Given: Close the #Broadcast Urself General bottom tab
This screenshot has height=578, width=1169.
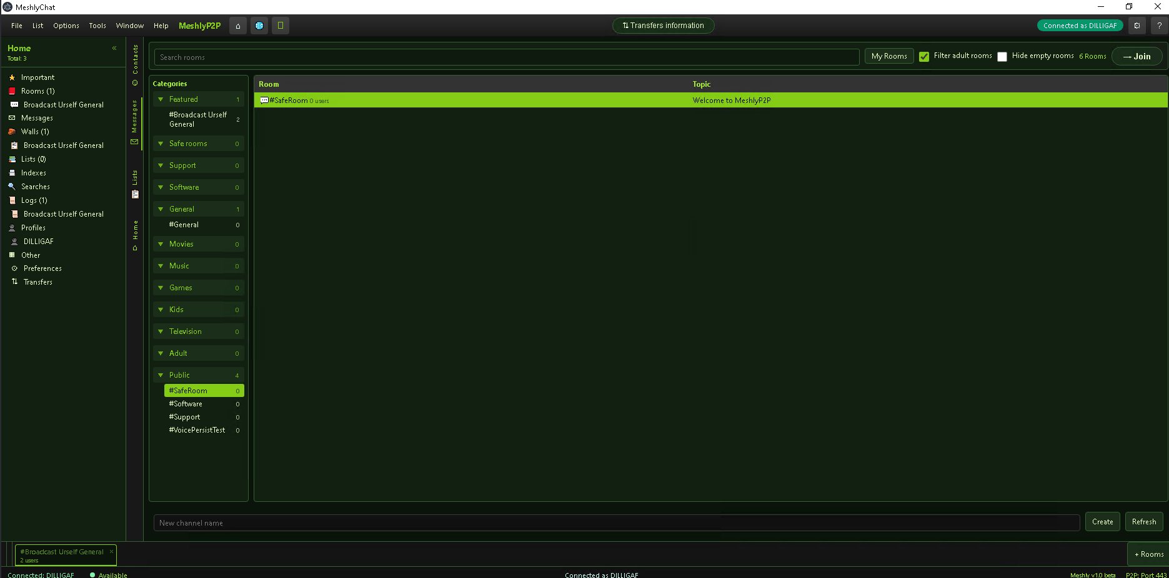Looking at the screenshot, I should click(111, 551).
